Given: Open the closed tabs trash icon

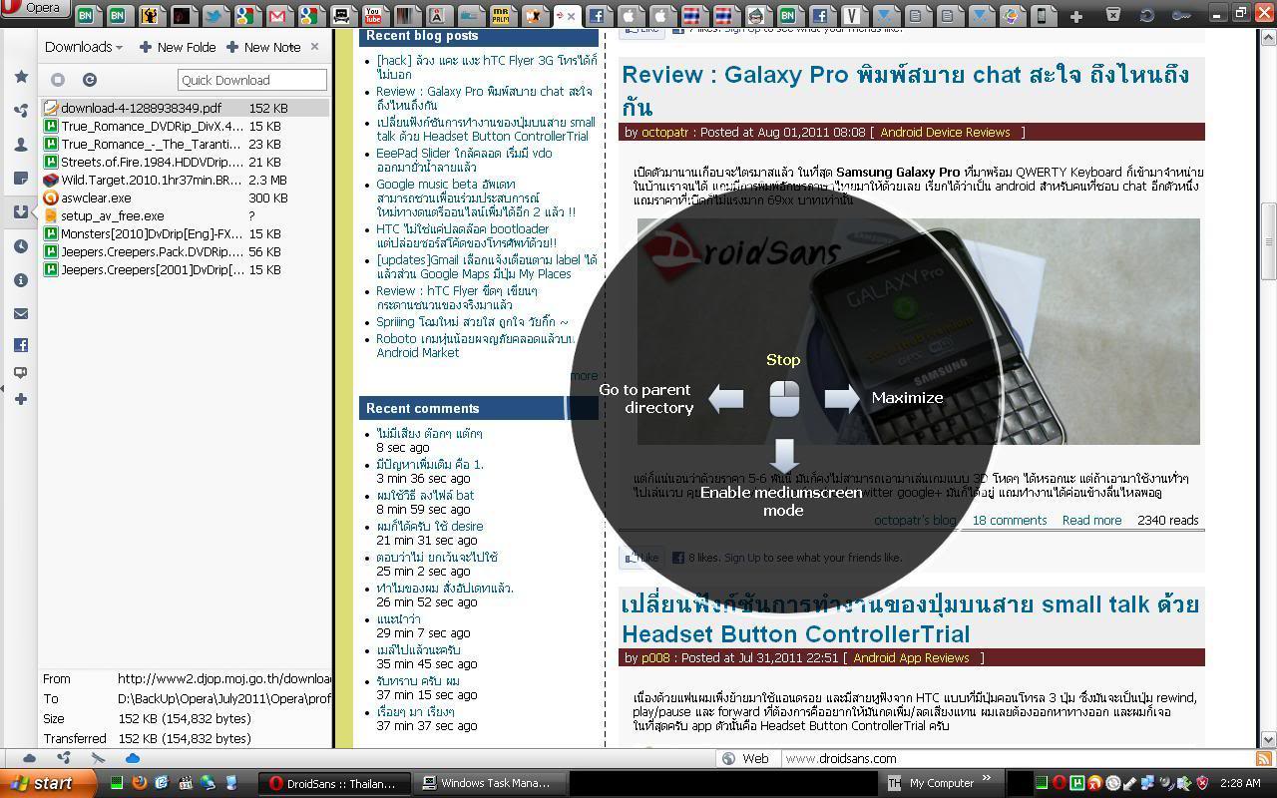Looking at the screenshot, I should (1113, 14).
